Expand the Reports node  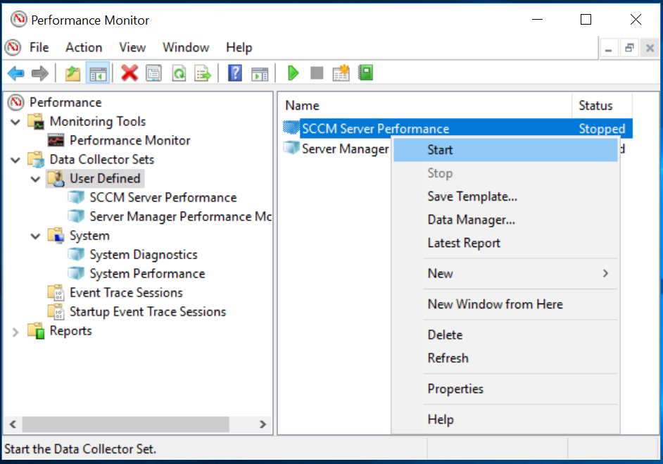(x=15, y=332)
